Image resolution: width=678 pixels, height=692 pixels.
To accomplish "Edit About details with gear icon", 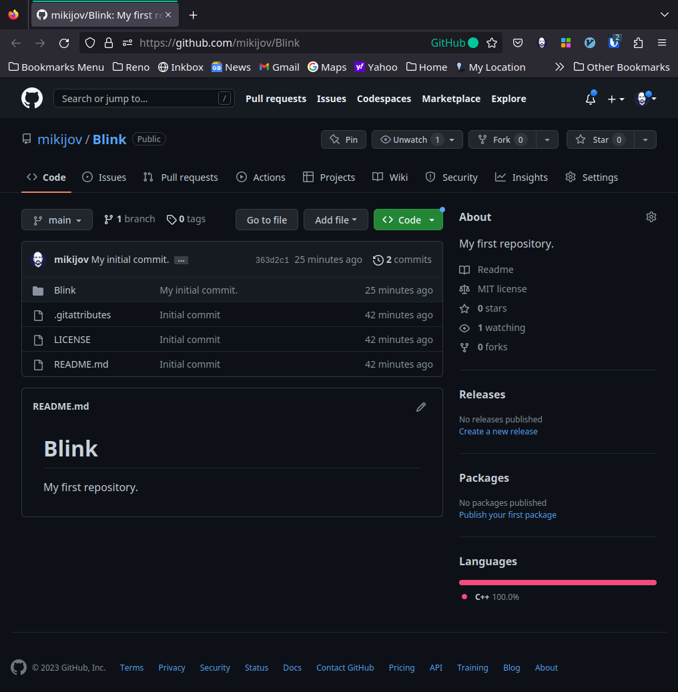I will tap(651, 217).
